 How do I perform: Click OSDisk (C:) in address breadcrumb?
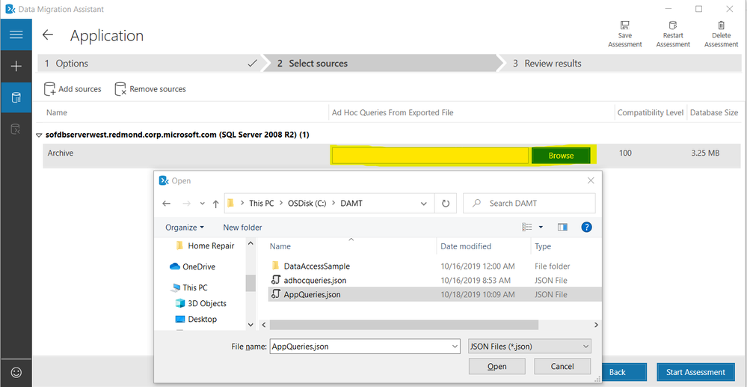[x=307, y=204]
